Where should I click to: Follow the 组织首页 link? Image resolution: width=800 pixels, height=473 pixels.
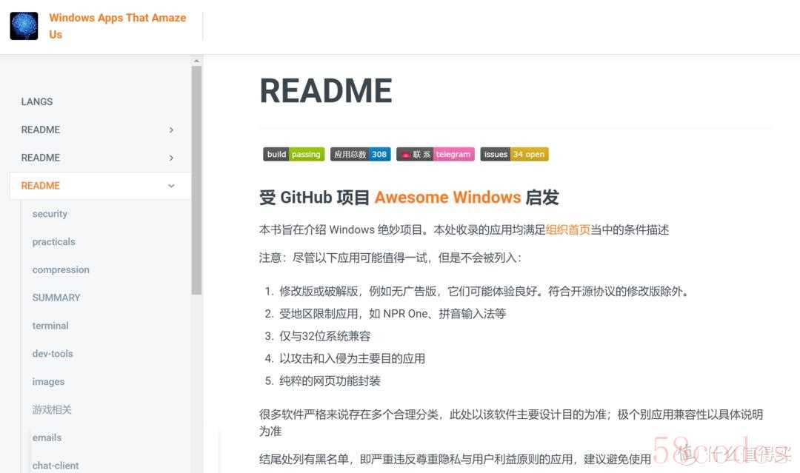(x=568, y=230)
